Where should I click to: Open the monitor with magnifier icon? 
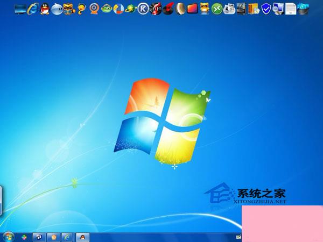(278, 9)
